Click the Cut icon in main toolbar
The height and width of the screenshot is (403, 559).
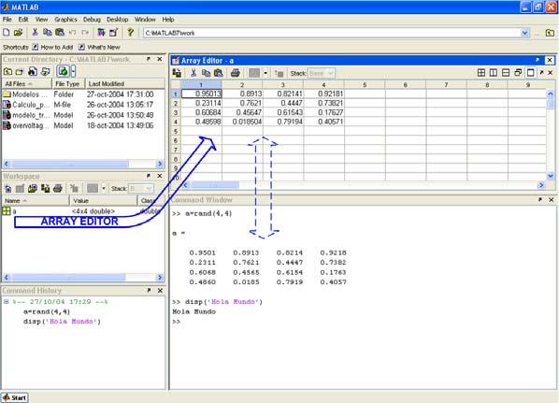(35, 33)
